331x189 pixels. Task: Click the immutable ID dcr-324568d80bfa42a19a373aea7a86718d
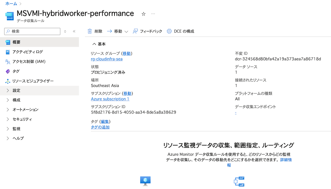coord(278,59)
